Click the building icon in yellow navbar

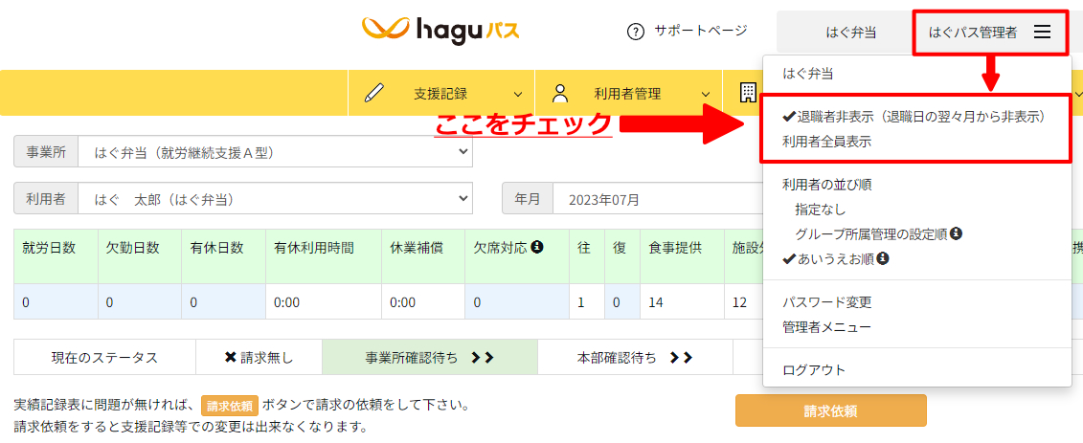pos(747,93)
